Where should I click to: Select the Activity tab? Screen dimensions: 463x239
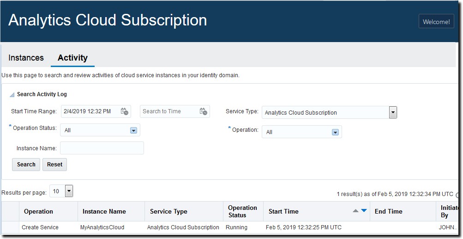72,58
